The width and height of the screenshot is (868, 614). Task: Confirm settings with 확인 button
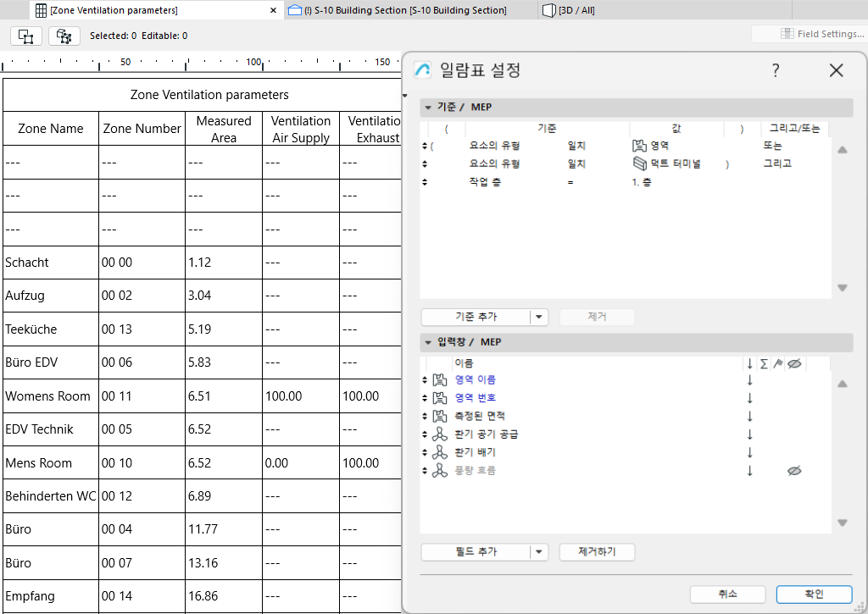[x=813, y=594]
